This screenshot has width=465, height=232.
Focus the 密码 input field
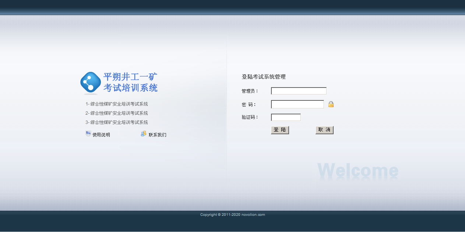click(297, 104)
